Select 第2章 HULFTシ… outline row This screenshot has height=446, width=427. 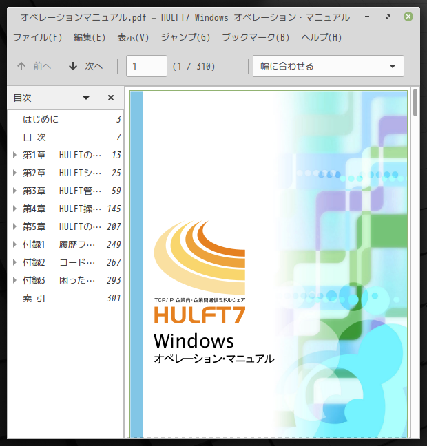65,173
